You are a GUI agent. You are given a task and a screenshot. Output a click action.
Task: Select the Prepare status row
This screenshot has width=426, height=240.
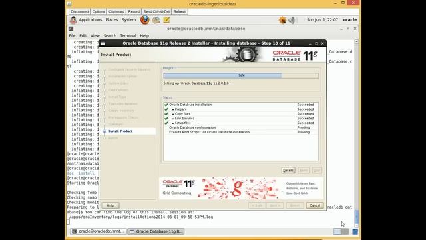[x=241, y=109]
